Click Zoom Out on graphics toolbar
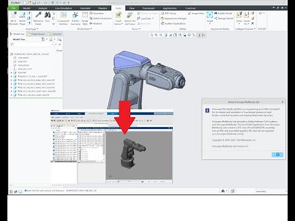Screen dimensions: 295x221 click(161, 35)
